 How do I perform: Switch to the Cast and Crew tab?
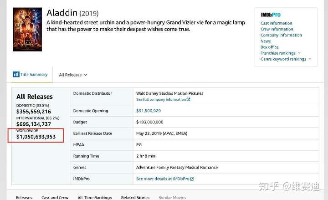click(x=55, y=197)
